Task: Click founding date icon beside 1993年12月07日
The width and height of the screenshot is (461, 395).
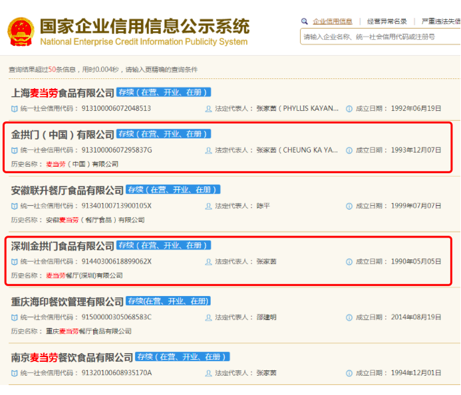Action: (x=349, y=151)
